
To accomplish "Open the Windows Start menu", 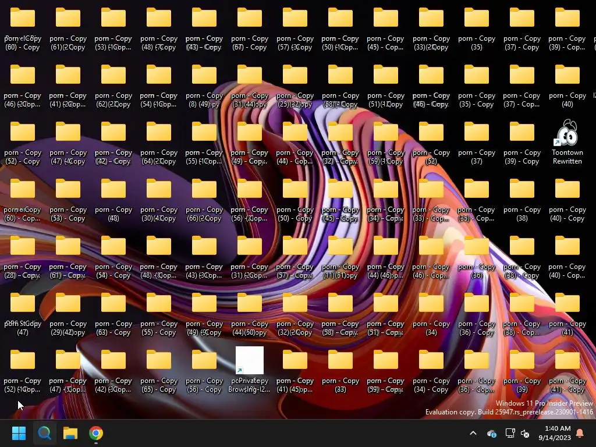I will [x=19, y=433].
